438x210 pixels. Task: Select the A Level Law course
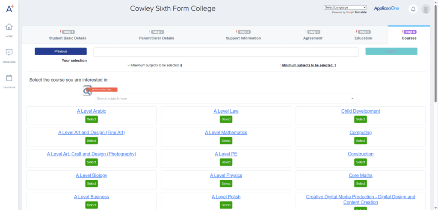click(x=226, y=119)
